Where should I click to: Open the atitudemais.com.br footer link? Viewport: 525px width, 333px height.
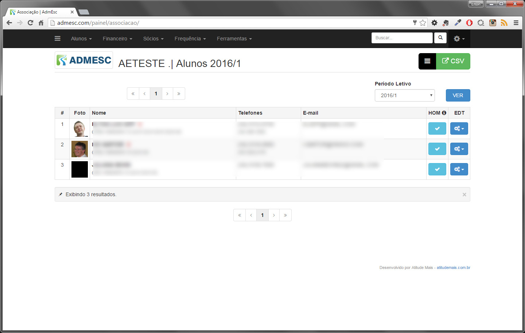[453, 267]
